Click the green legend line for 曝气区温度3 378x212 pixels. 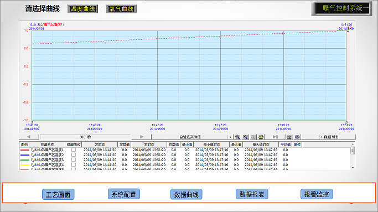(x=24, y=160)
